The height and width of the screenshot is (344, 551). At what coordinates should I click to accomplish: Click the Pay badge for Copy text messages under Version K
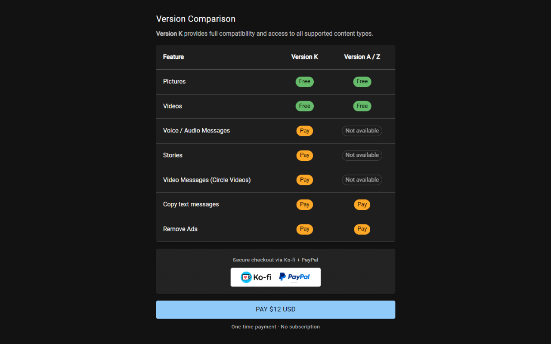[x=304, y=204]
